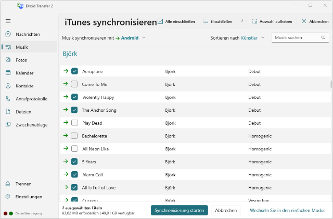Image resolution: width=333 pixels, height=219 pixels.
Task: Click the Nachrichten speech bubble icon
Action: point(8,34)
